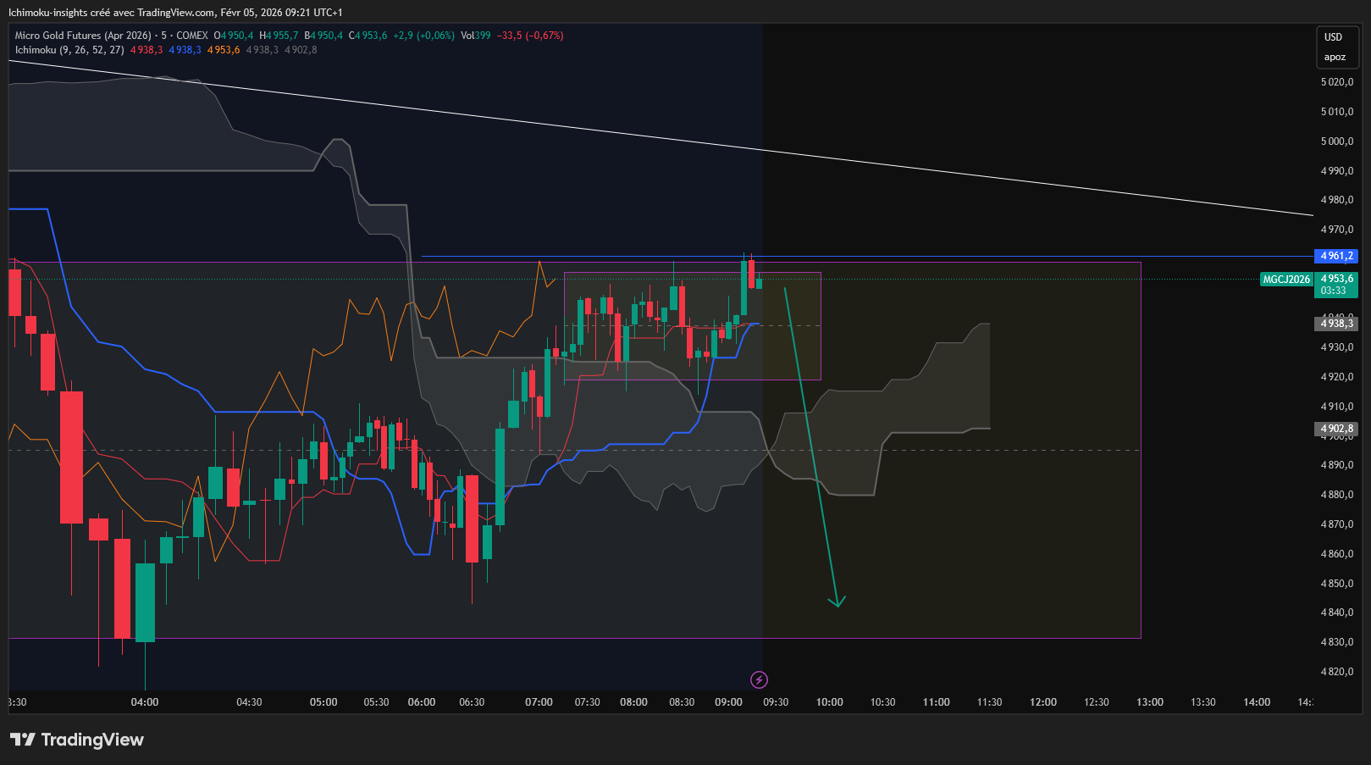Viewport: 1371px width, 765px height.
Task: Click the 4 920,0 price axis label
Action: (x=1337, y=377)
